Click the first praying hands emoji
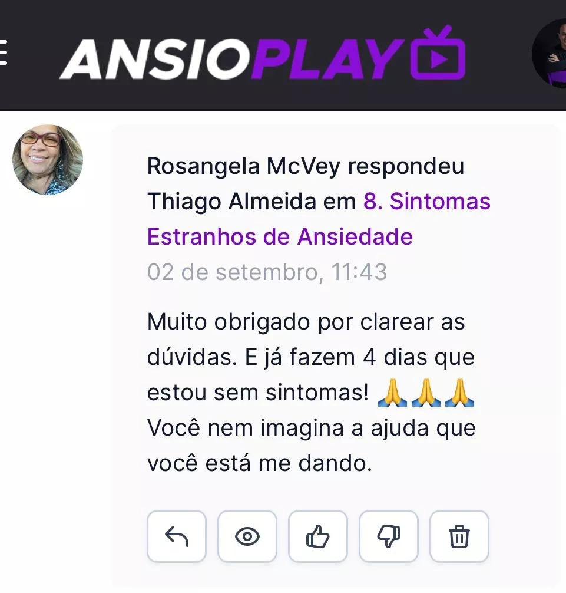The image size is (566, 593). 392,393
